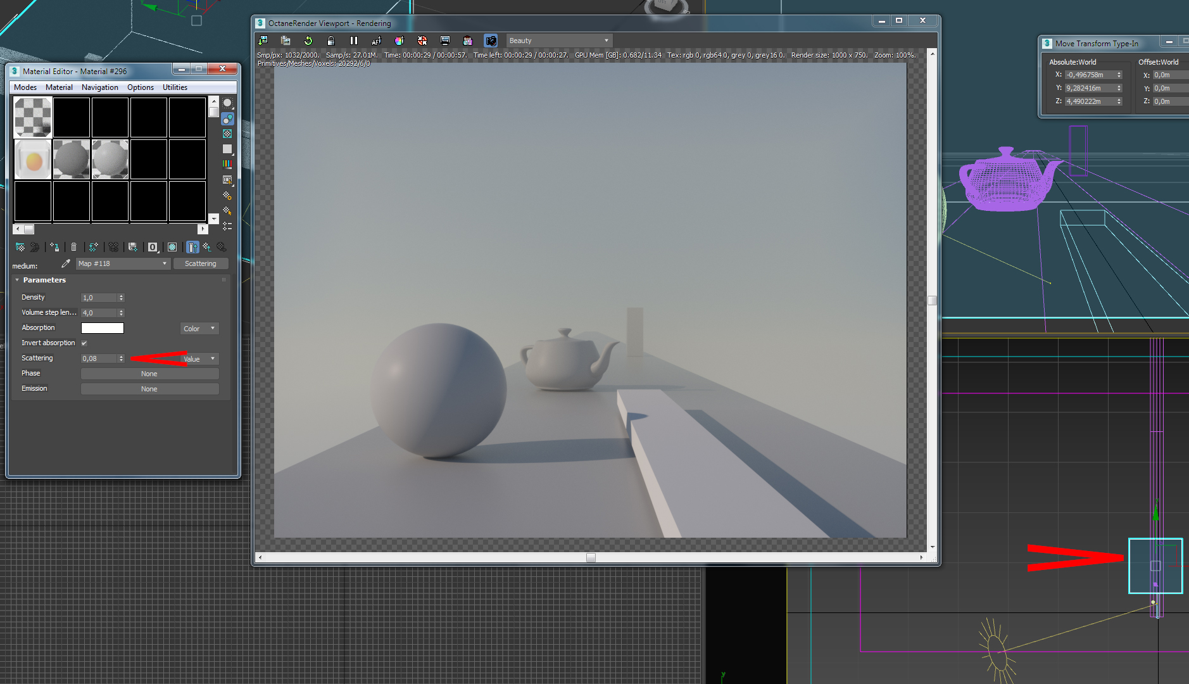
Task: Select the white balance color picker
Action: click(399, 41)
